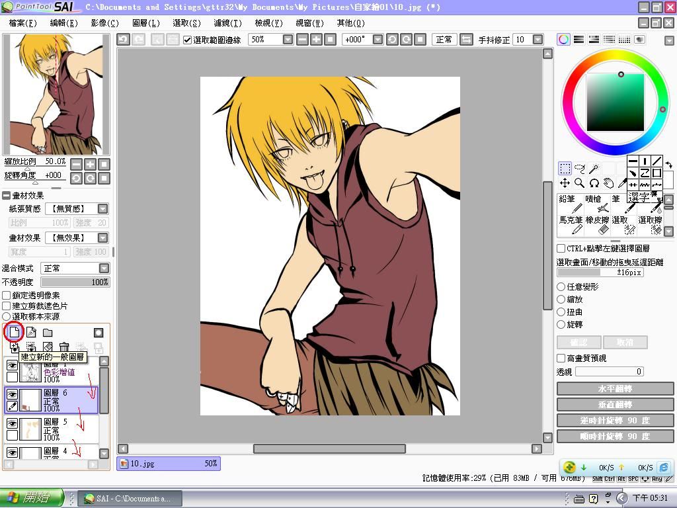Adjust the 拖曳延遲距離 ±16pix slider
677x508 pixels.
(600, 273)
